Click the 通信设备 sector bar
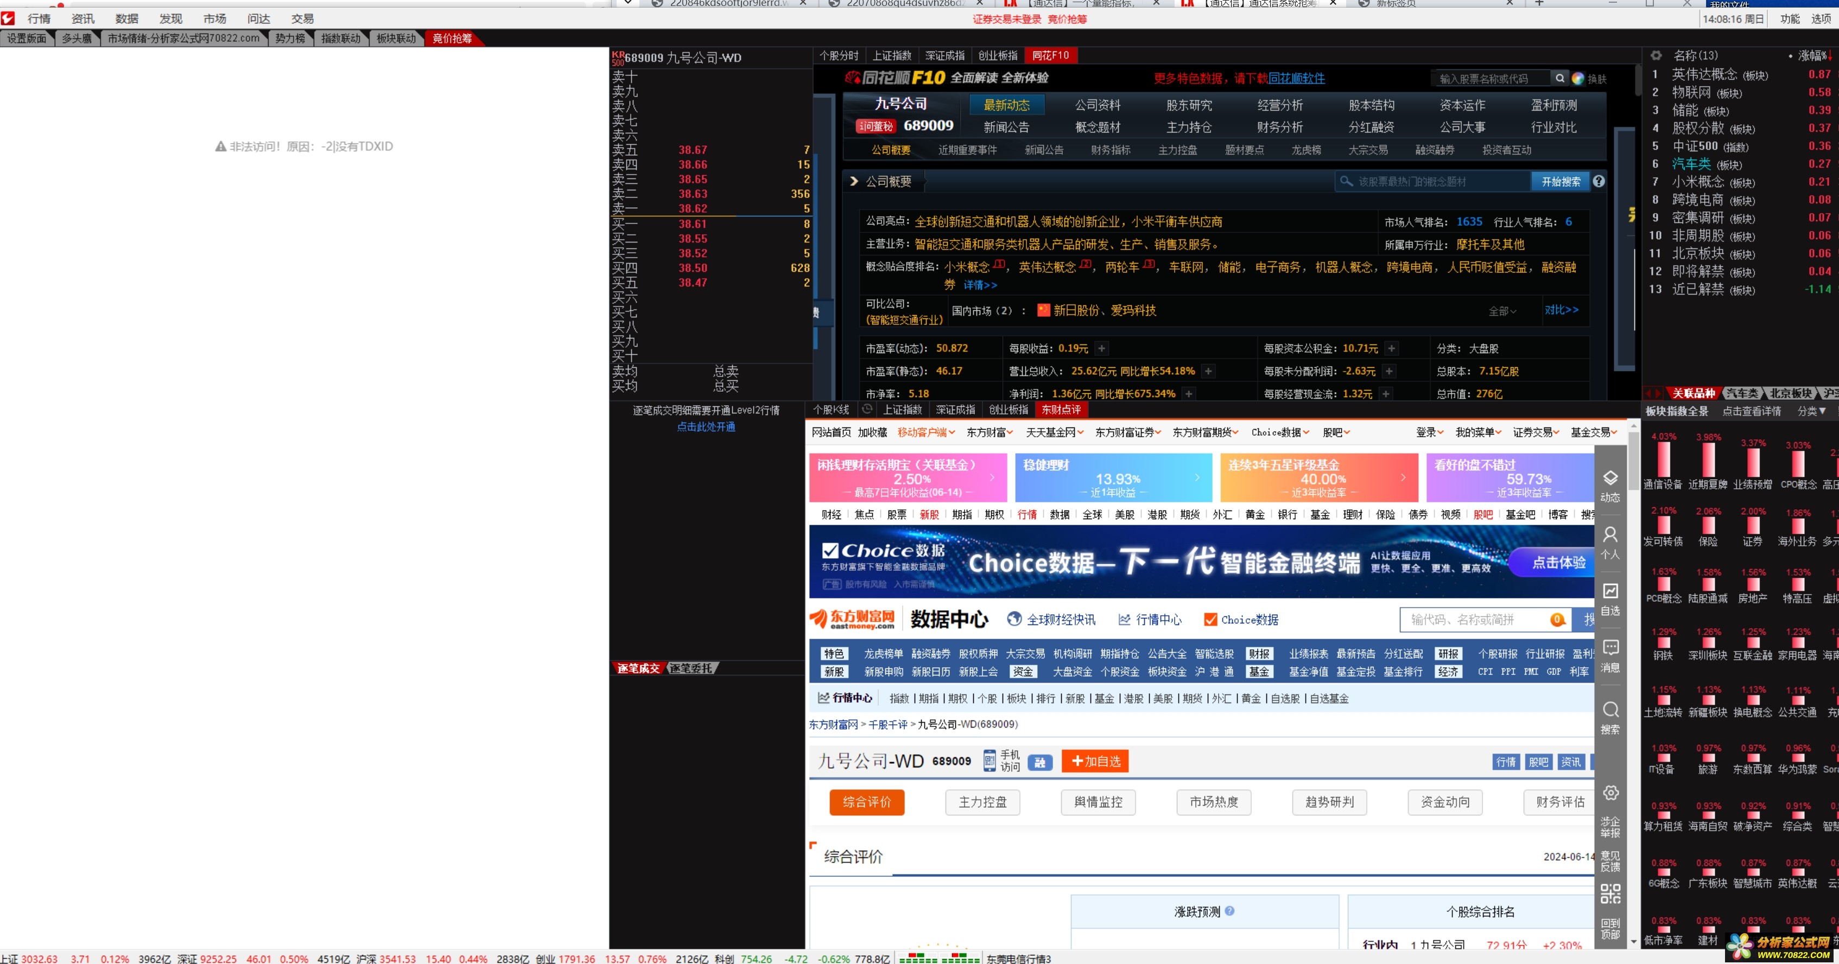The image size is (1839, 964). 1663,460
